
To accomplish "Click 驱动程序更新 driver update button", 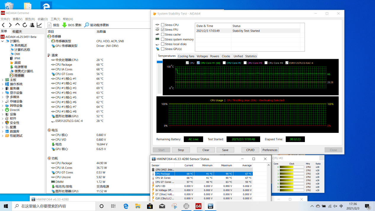I will (96, 25).
